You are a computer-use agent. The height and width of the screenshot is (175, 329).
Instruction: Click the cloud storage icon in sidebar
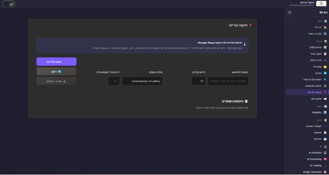325,99
